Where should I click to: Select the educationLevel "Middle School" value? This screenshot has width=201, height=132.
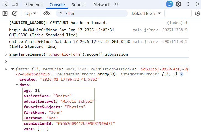coord(77,101)
